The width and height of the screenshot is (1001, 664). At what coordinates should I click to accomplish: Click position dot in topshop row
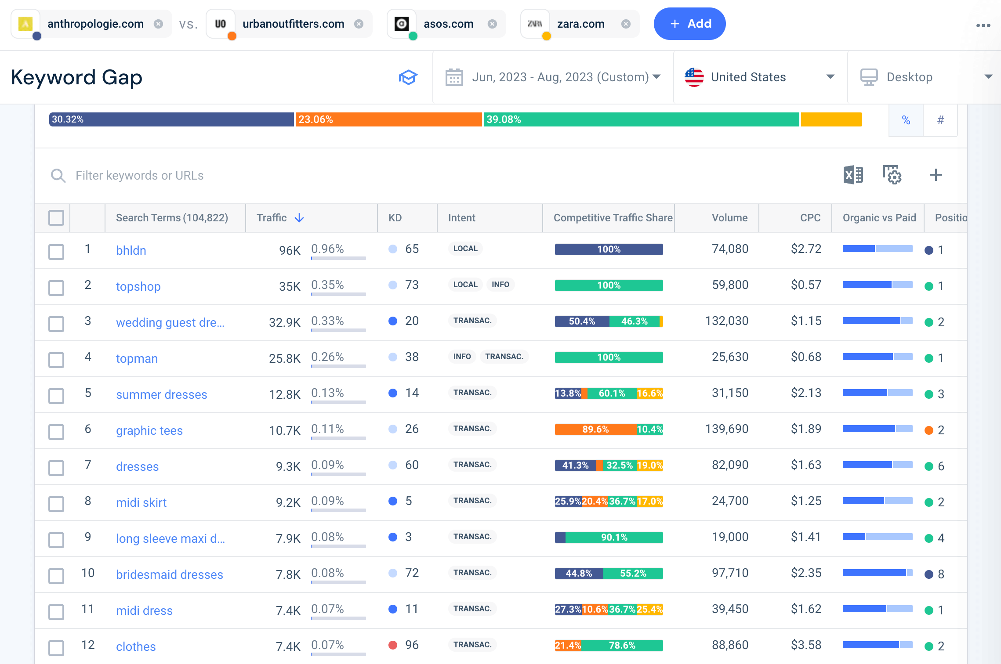(x=929, y=286)
